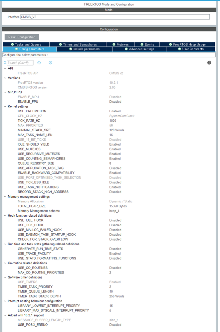Screen dimensions: 220x332
Task: Go to previous search result arrow
Action: (39, 63)
